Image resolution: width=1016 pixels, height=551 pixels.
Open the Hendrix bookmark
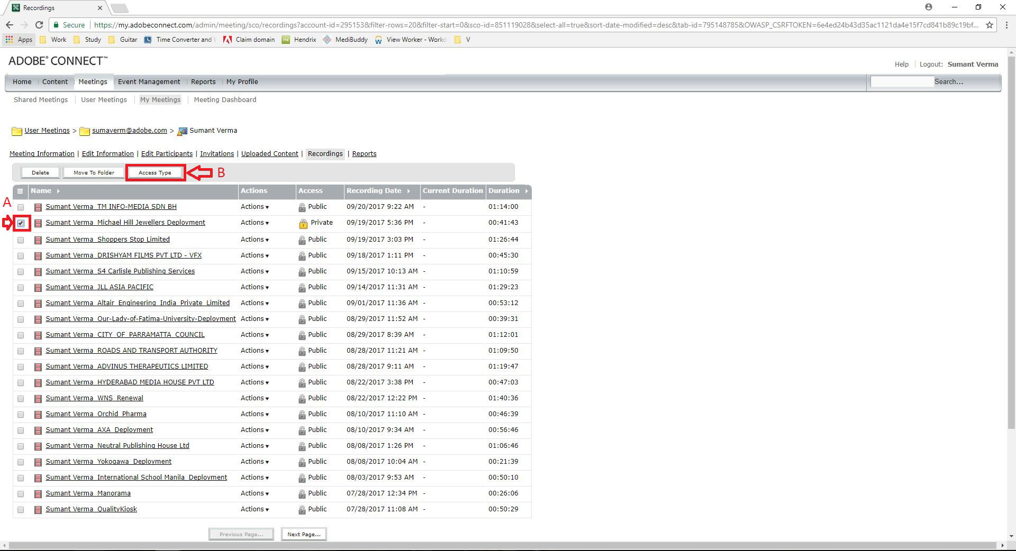pos(299,40)
